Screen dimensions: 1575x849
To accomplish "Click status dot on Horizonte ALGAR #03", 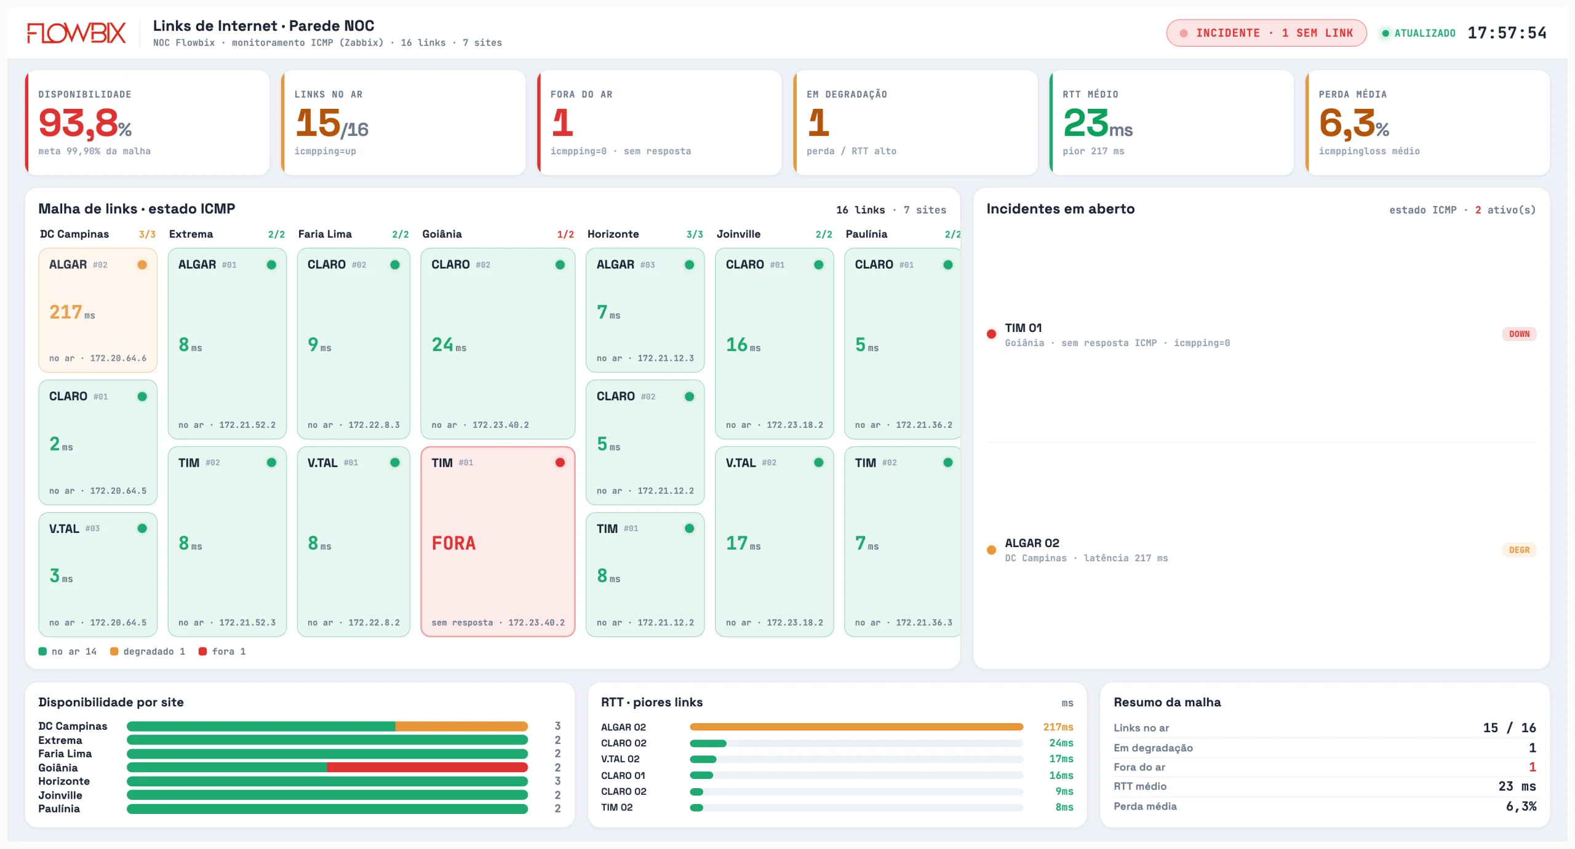I will point(689,265).
